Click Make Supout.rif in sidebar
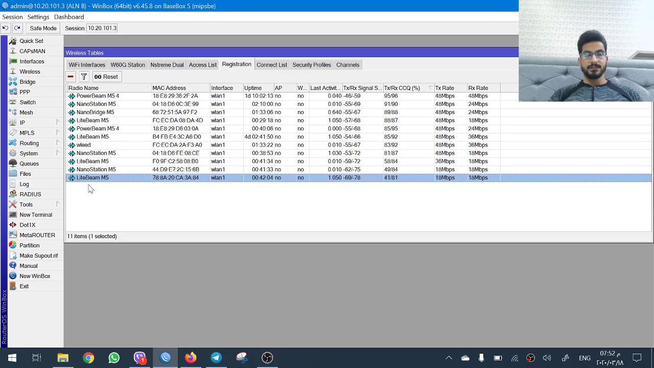Screen dimensions: 654x368 [x=38, y=256]
